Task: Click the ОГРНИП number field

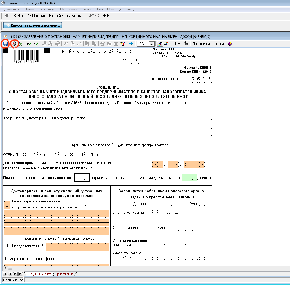Action: pyautogui.click(x=61, y=154)
